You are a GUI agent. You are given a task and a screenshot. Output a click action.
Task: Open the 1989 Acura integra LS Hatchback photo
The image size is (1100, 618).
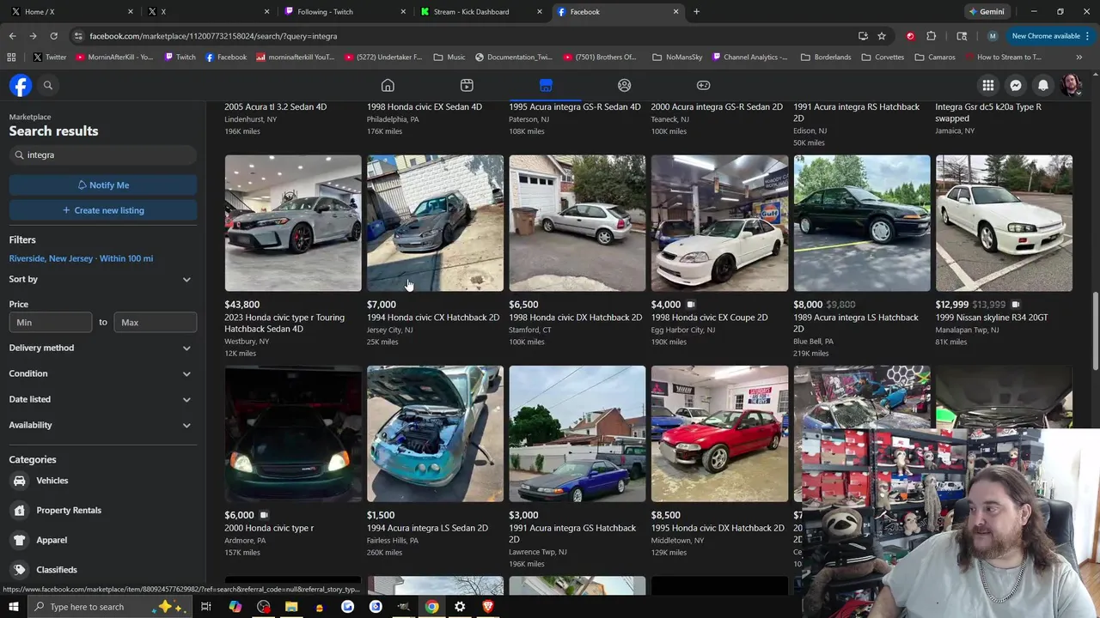pyautogui.click(x=862, y=223)
